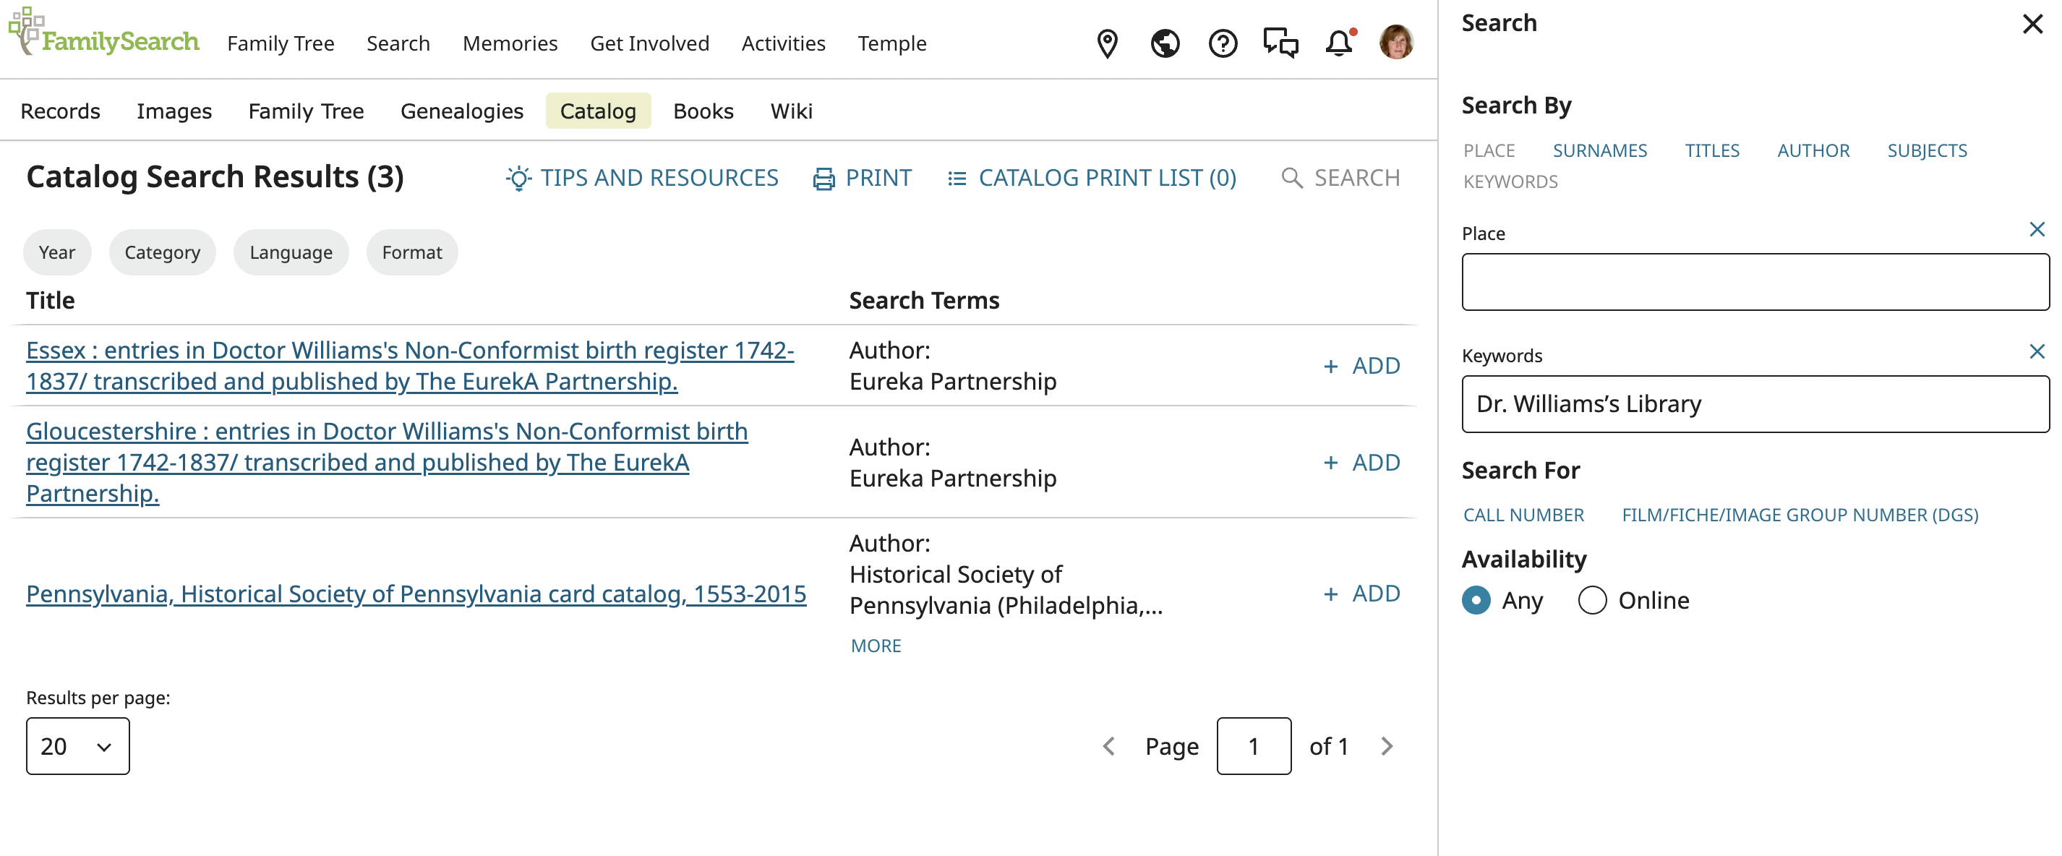The image size is (2062, 856).
Task: Click the Search By Keywords option
Action: [1510, 181]
